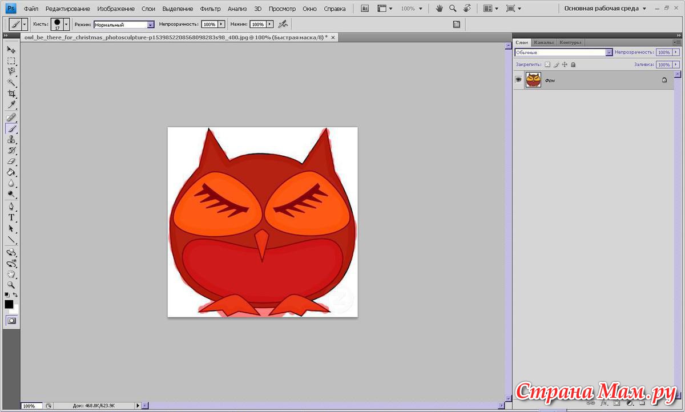The image size is (685, 412).
Task: Open the brush preset picker dropdown
Action: [67, 25]
